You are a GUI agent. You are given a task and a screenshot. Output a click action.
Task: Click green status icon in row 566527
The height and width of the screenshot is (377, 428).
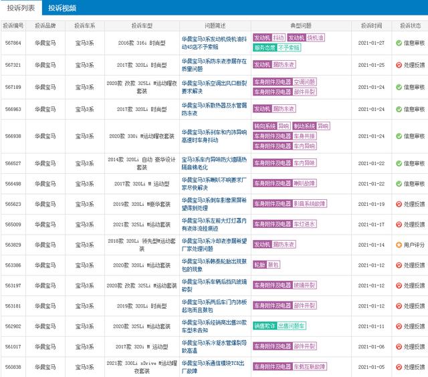[399, 163]
